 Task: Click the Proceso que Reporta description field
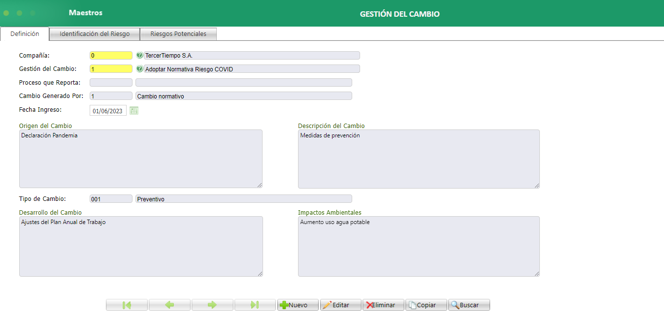244,82
